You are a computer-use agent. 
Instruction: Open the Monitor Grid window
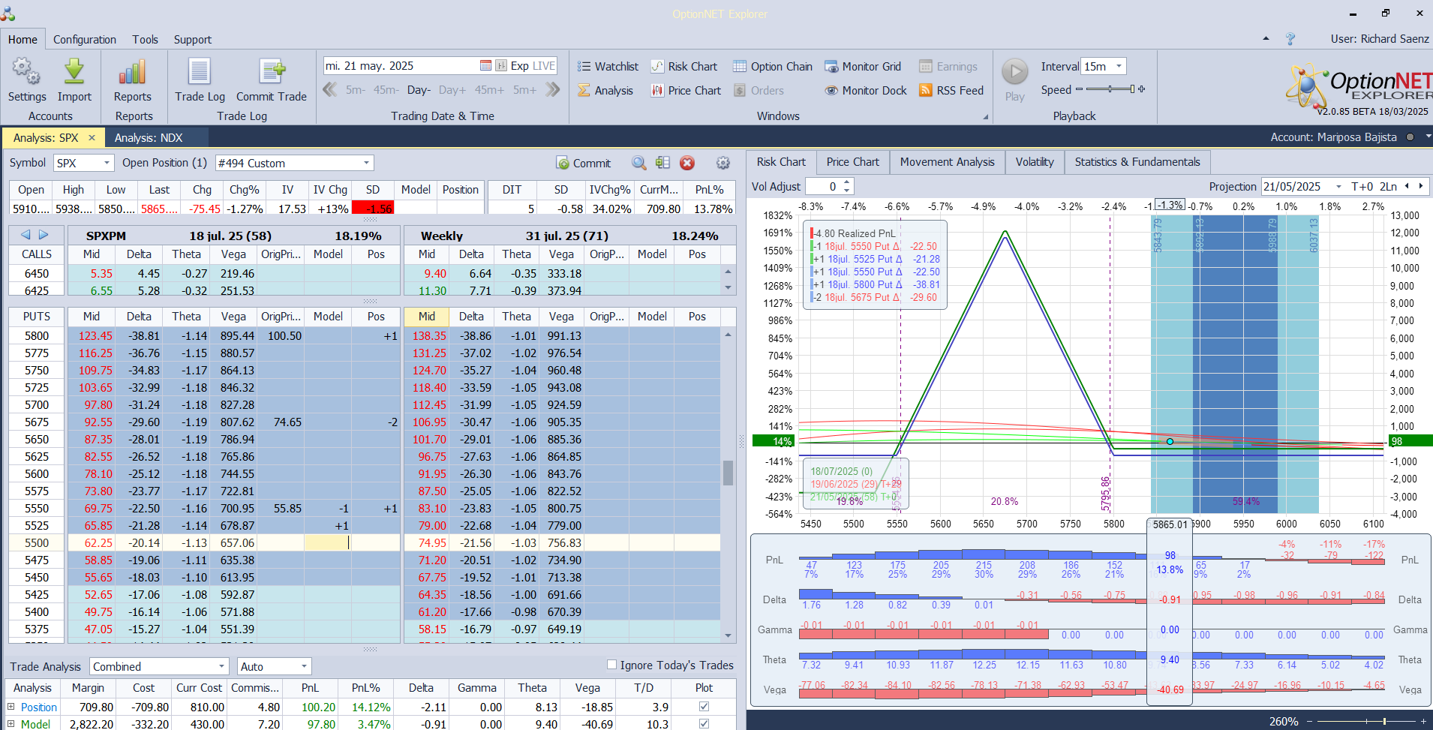coord(863,67)
